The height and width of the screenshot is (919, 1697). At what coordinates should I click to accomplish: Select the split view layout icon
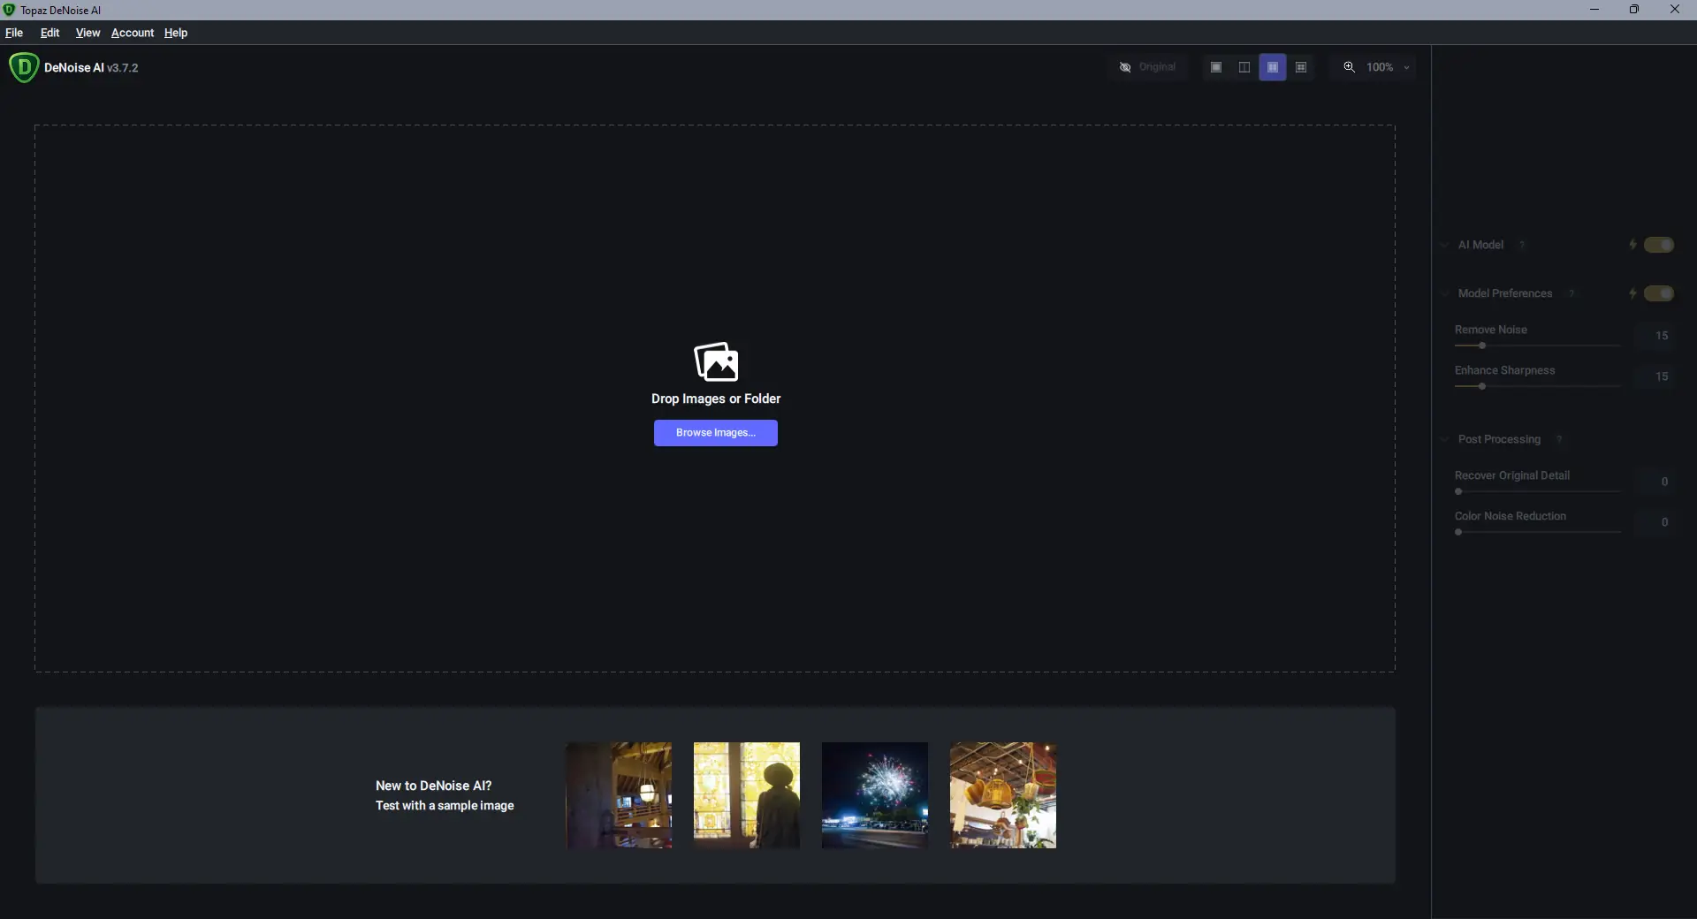click(x=1244, y=67)
